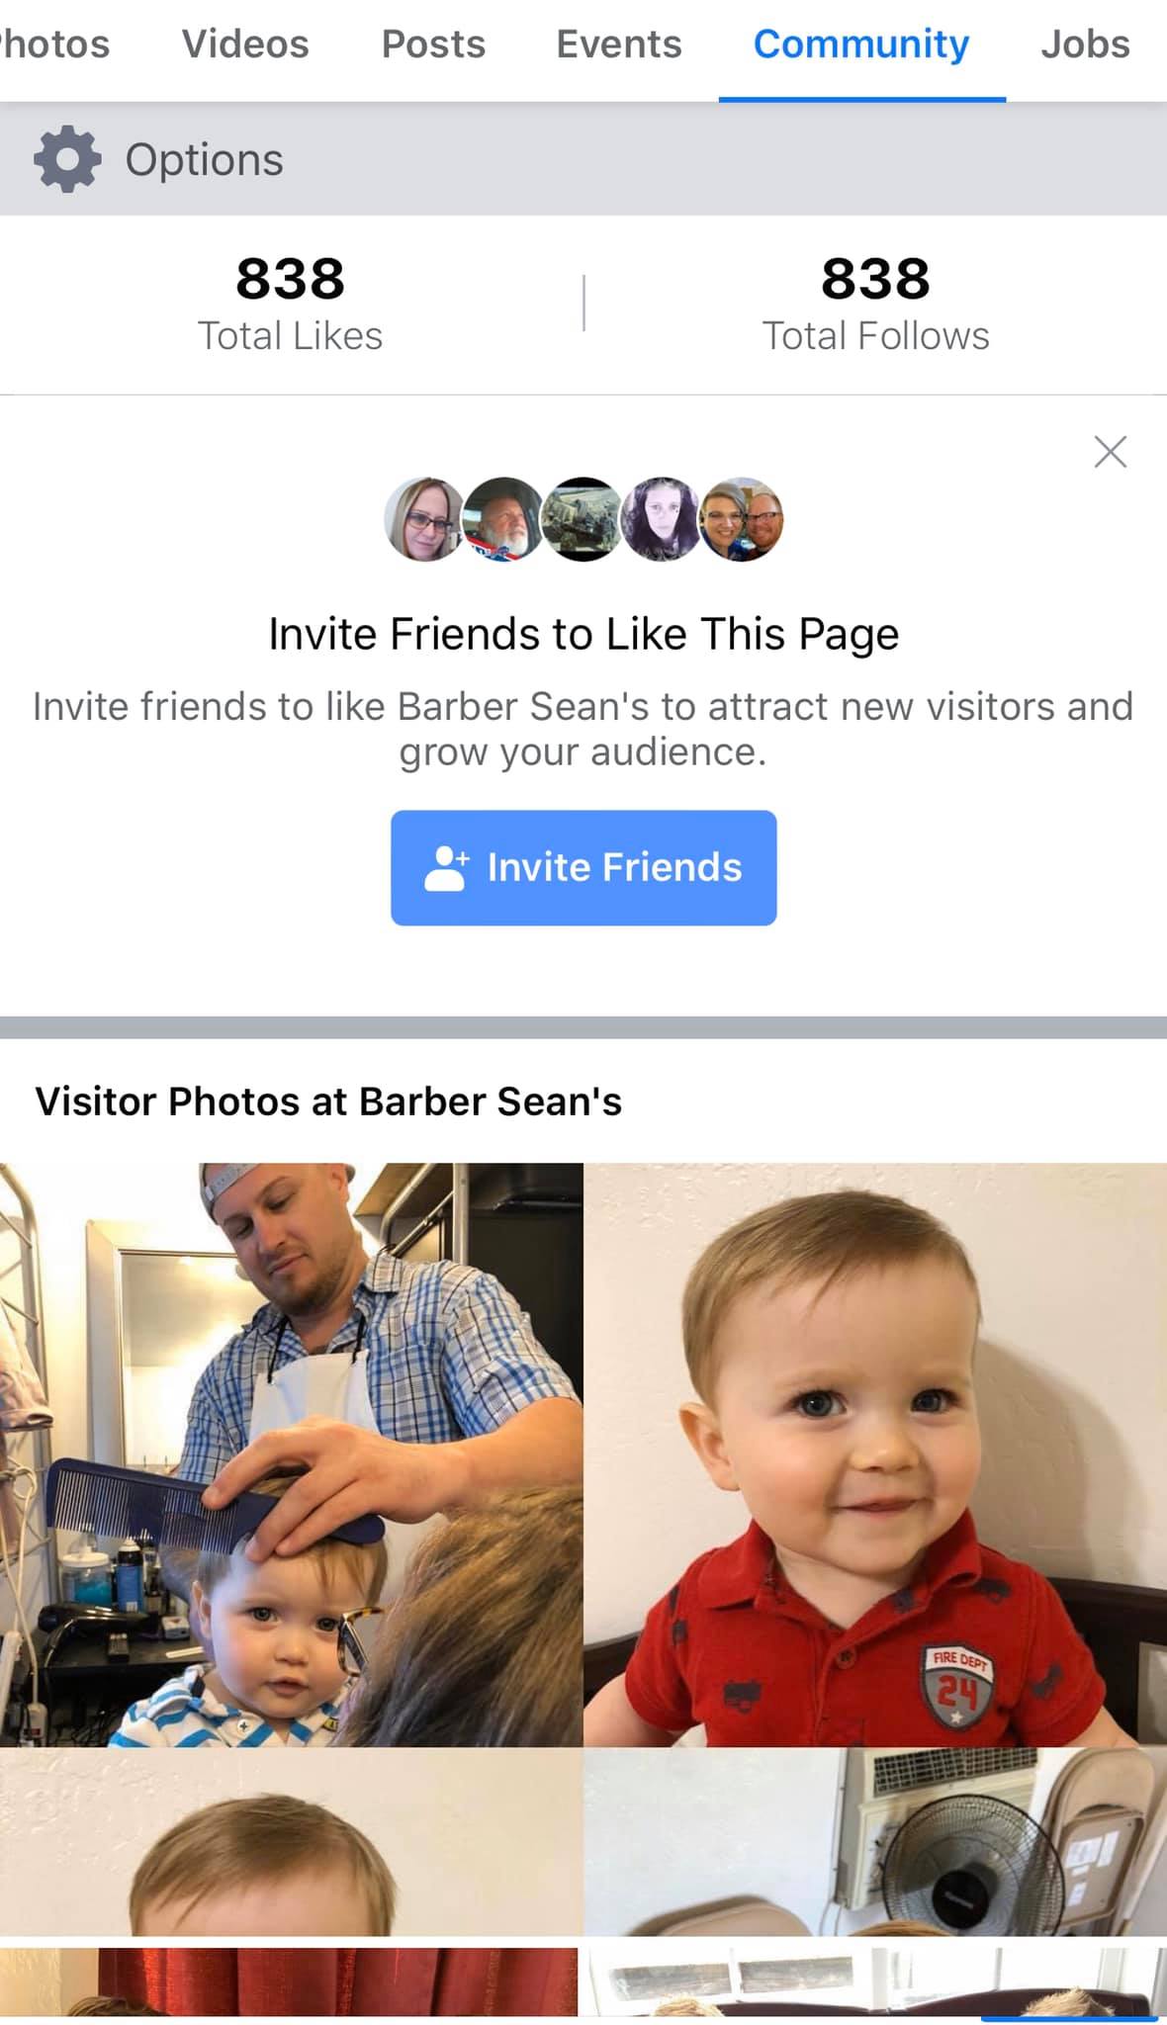Tap the dark-haired woman's friend avatar
Viewport: 1167px width, 2025px height.
pos(662,519)
